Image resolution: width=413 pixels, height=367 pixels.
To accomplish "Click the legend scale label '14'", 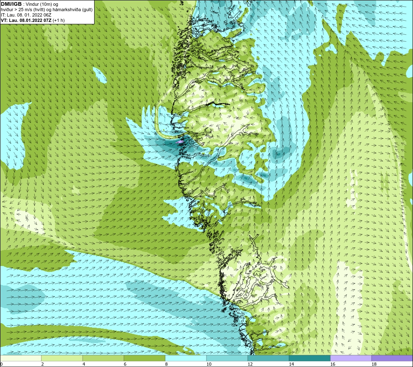I will tap(291, 364).
